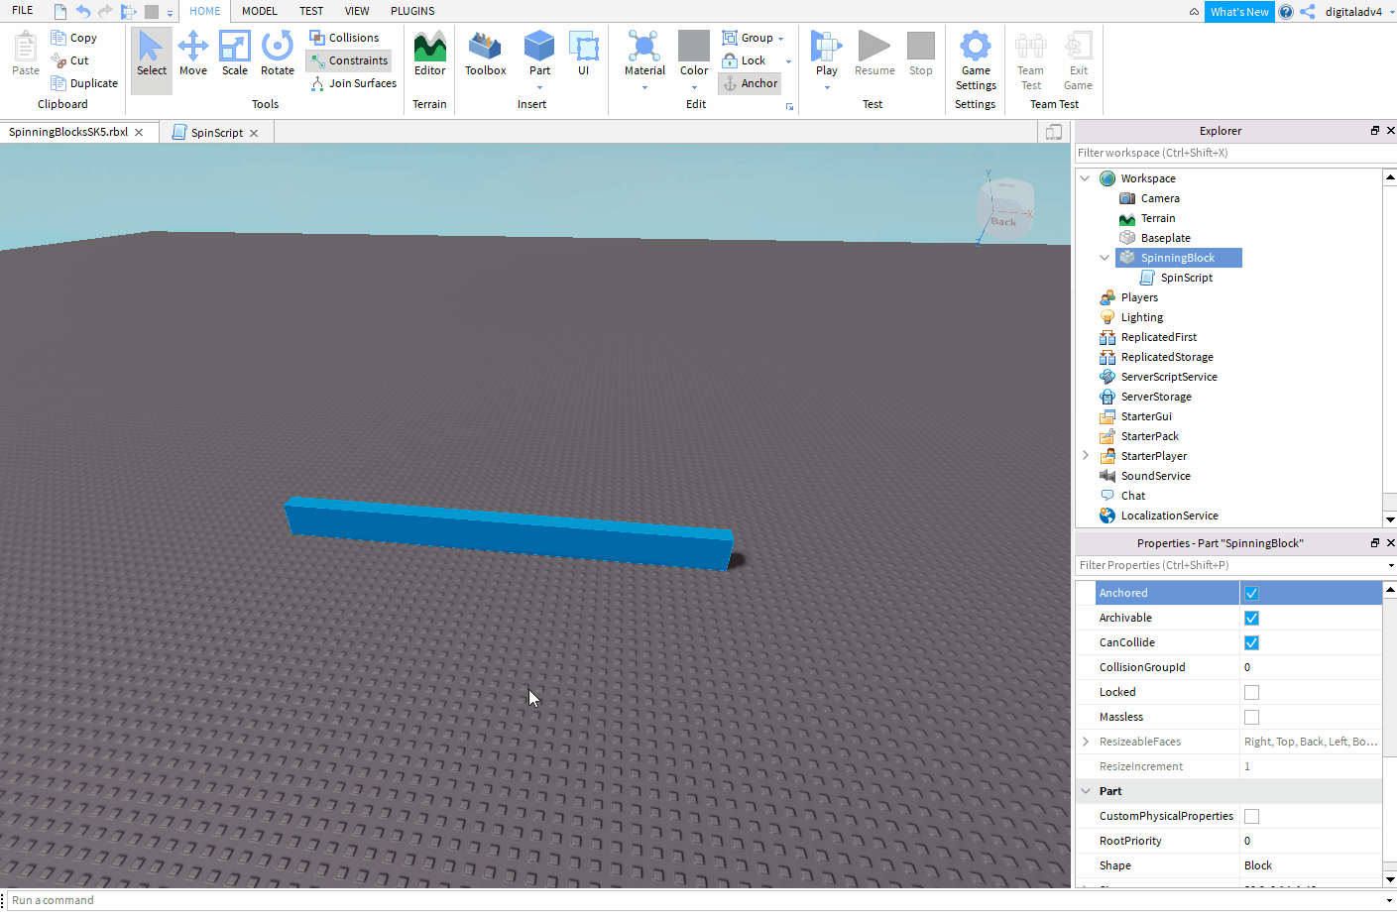Duplicate the selected object
Screen dimensions: 1397x919
click(x=84, y=83)
